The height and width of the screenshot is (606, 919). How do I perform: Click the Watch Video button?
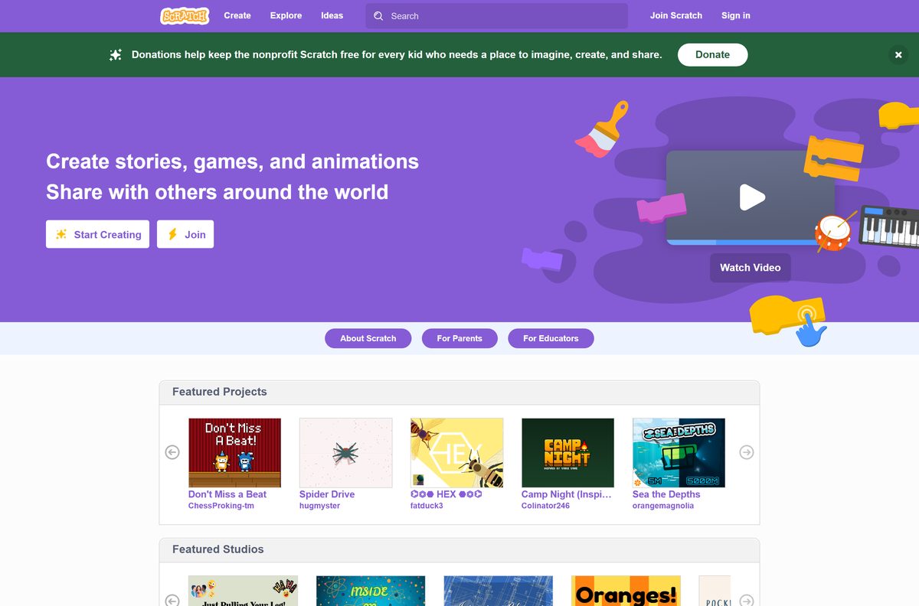[x=751, y=268]
